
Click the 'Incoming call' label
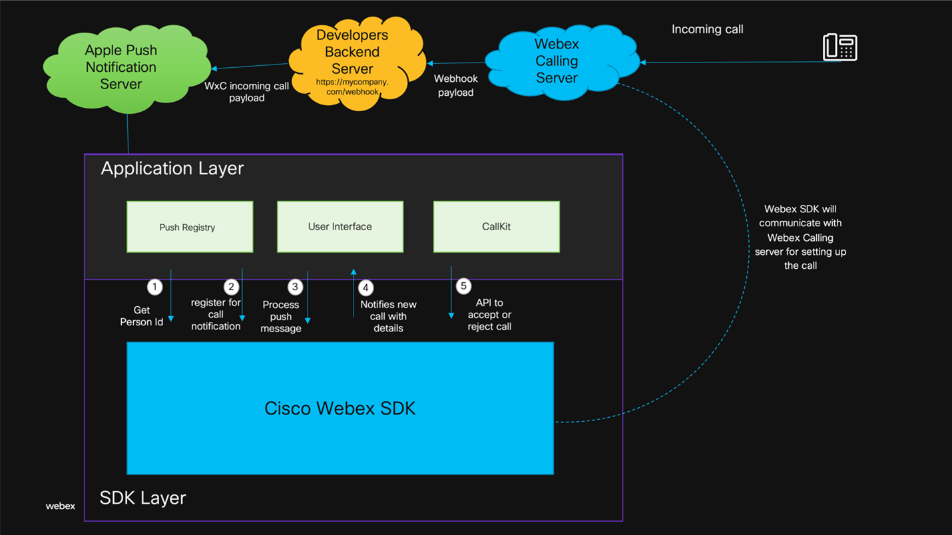[708, 29]
